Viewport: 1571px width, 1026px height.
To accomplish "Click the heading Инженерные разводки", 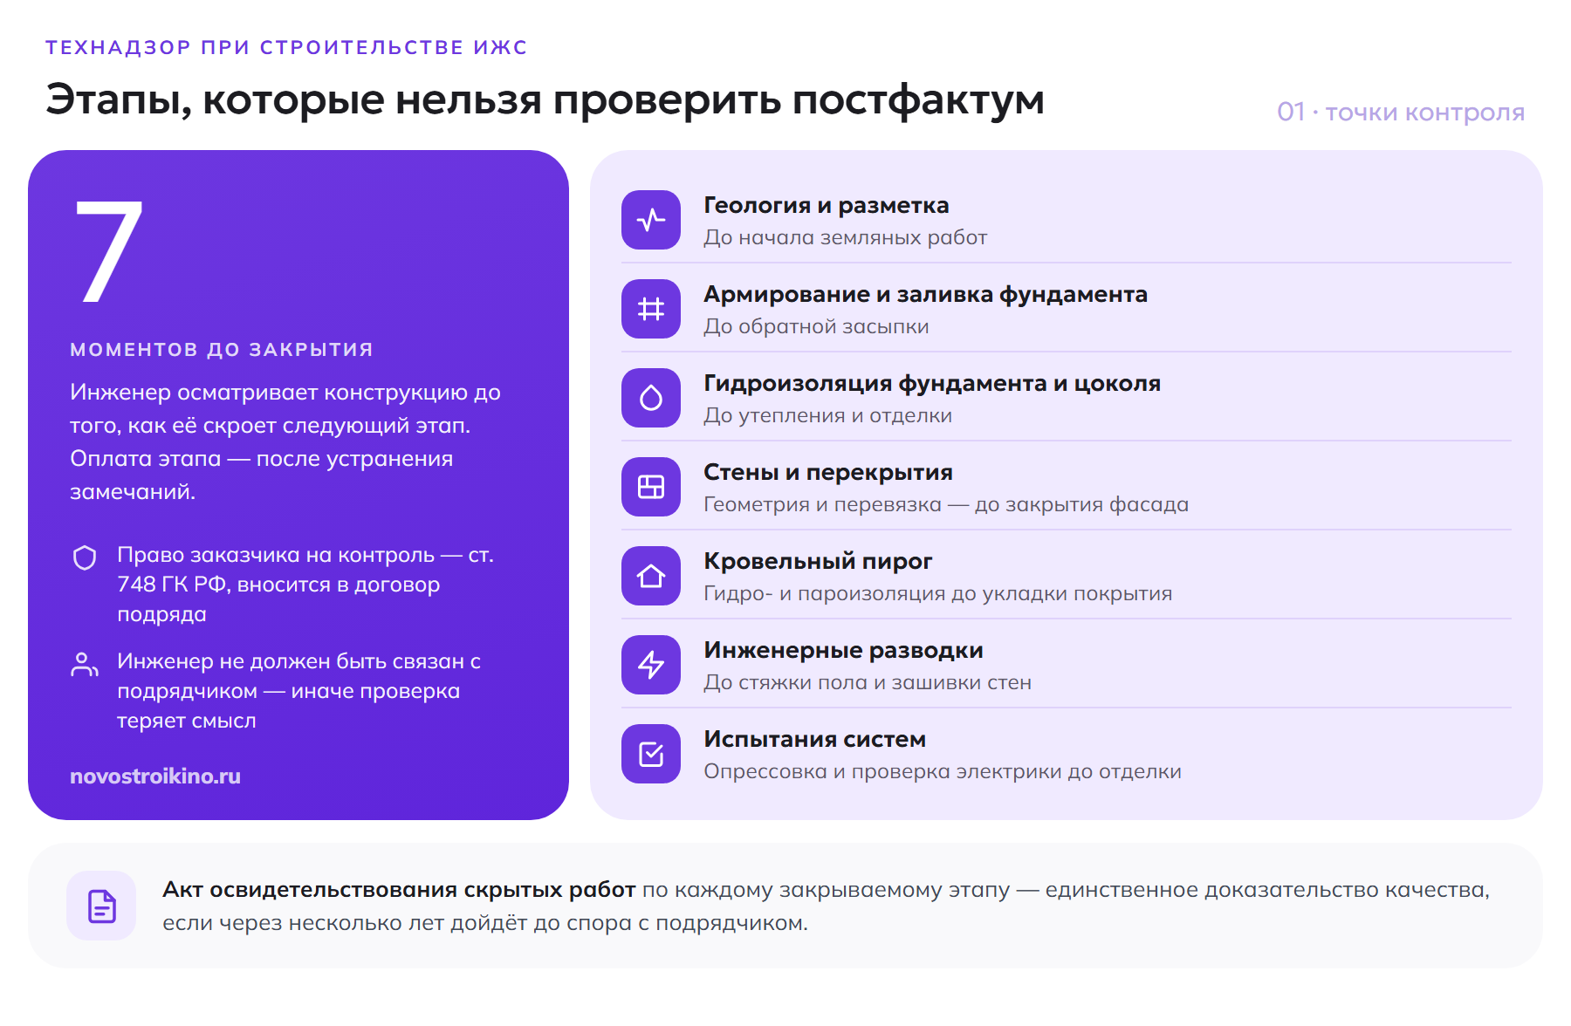I will (843, 650).
